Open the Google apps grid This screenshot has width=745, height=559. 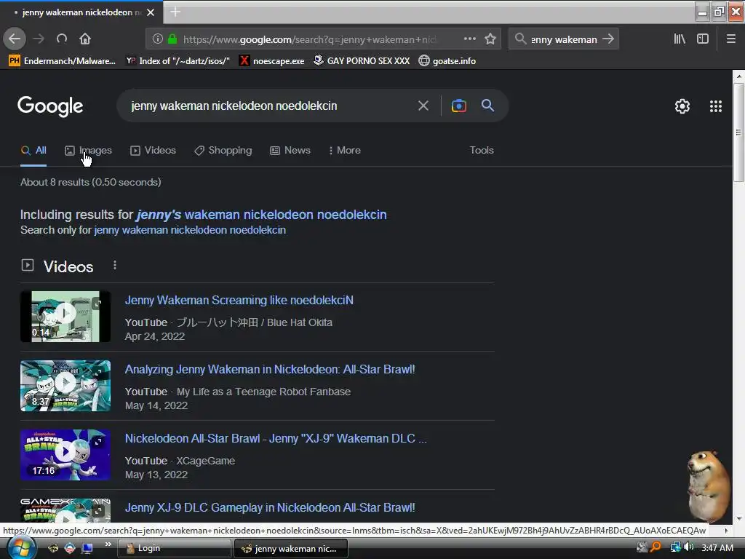[x=716, y=106]
